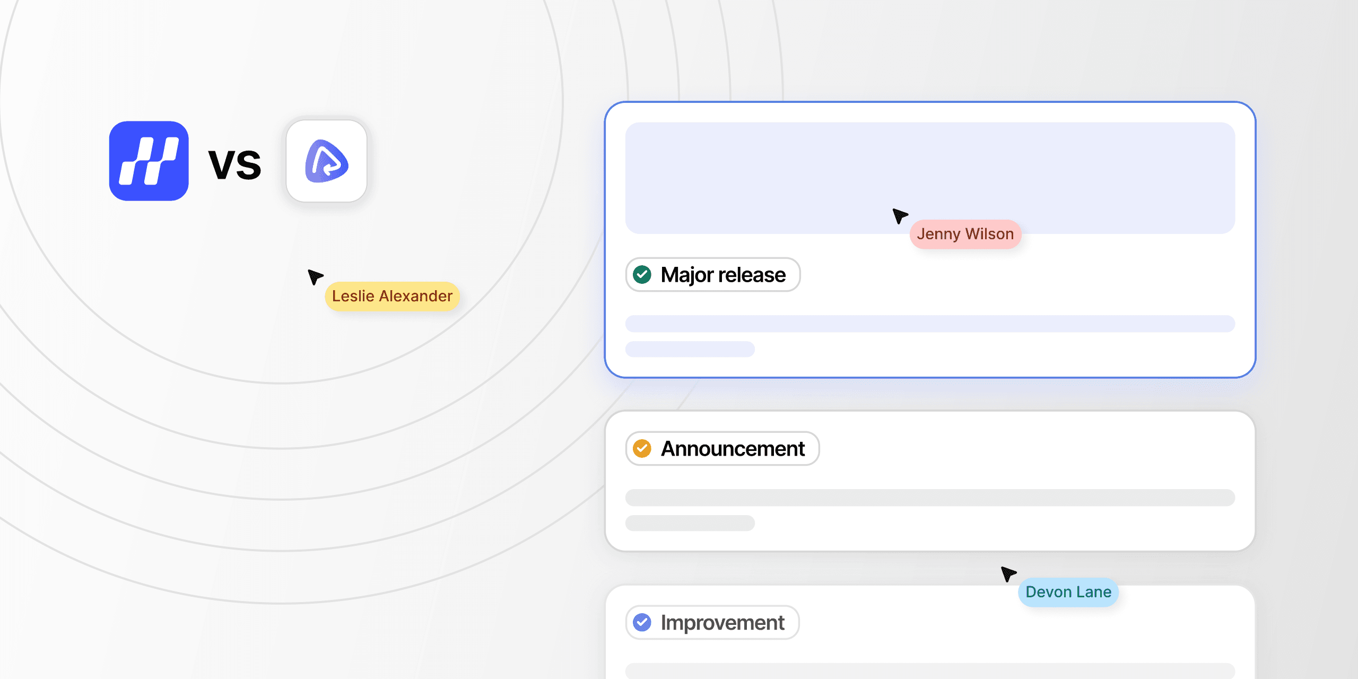Viewport: 1358px width, 679px height.
Task: Click the Devon Lane blue name label
Action: tap(1068, 592)
